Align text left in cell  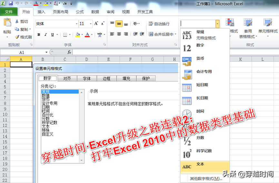pyautogui.click(x=112, y=34)
